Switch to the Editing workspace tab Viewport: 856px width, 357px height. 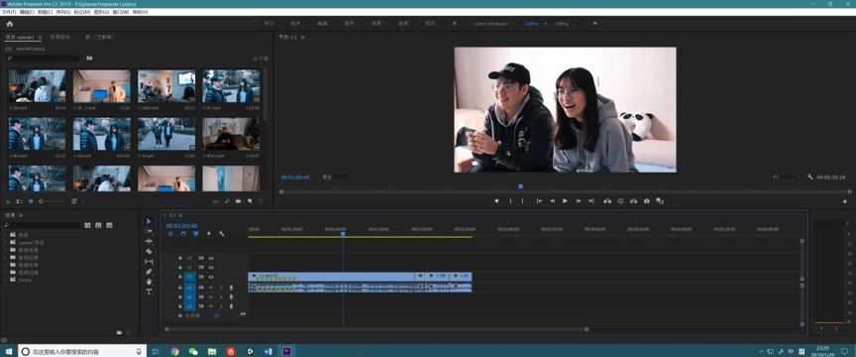(562, 24)
